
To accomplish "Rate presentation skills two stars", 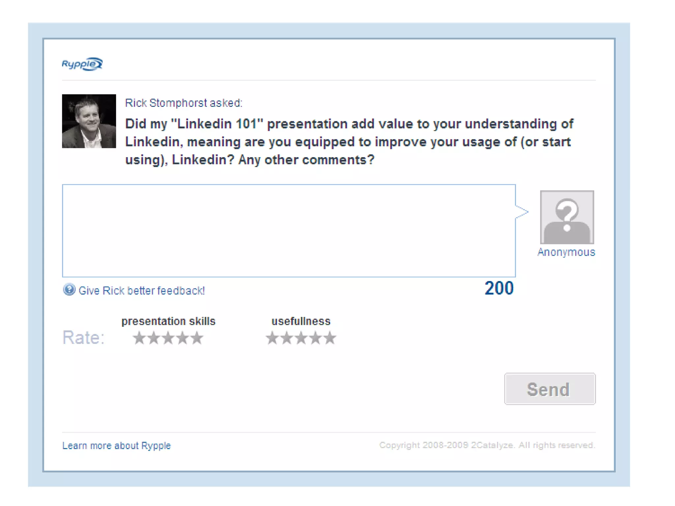I will pyautogui.click(x=154, y=338).
